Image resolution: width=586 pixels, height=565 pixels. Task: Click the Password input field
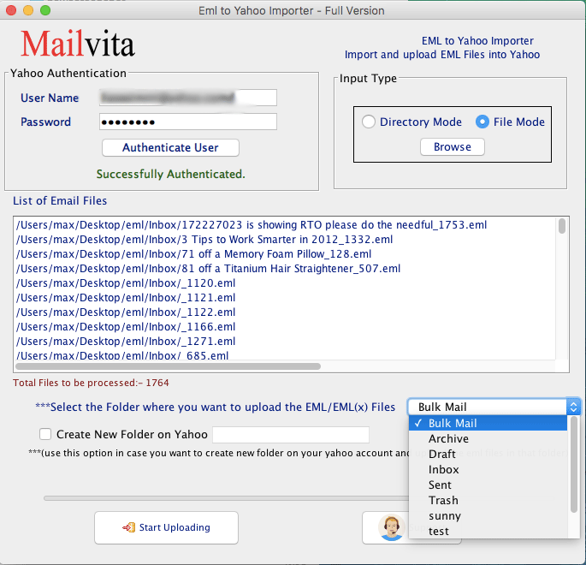click(187, 122)
